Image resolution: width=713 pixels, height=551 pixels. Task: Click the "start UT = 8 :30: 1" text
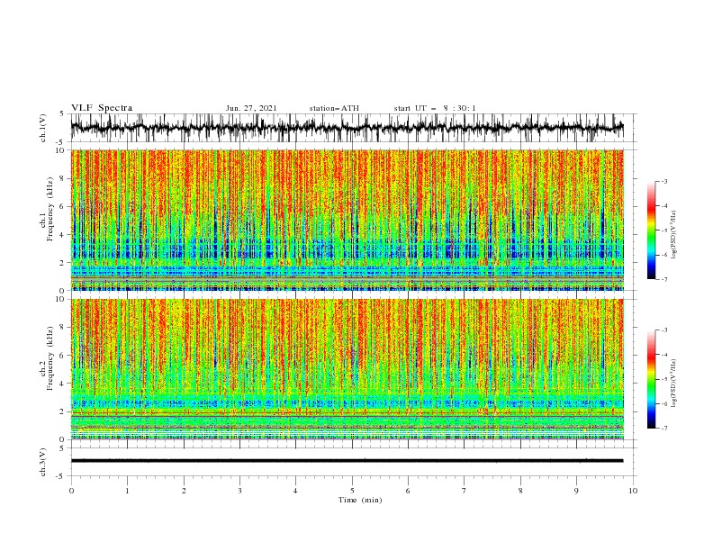coord(434,108)
